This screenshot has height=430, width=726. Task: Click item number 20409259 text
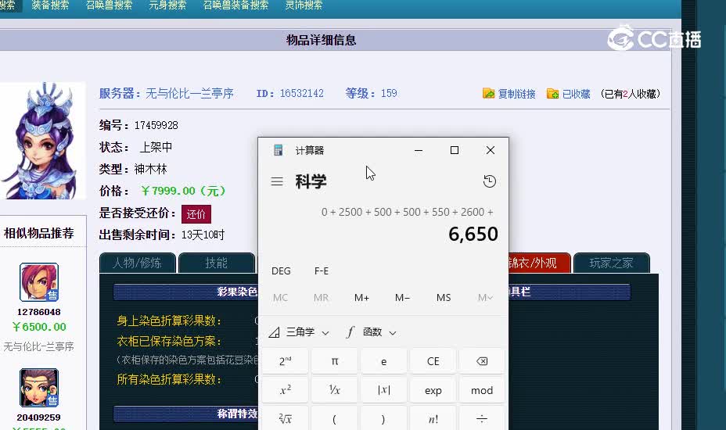point(39,417)
